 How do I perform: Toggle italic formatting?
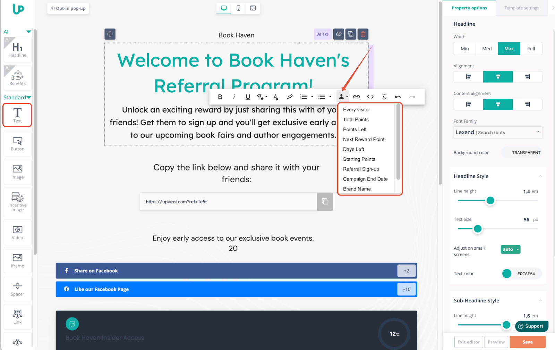pyautogui.click(x=234, y=97)
